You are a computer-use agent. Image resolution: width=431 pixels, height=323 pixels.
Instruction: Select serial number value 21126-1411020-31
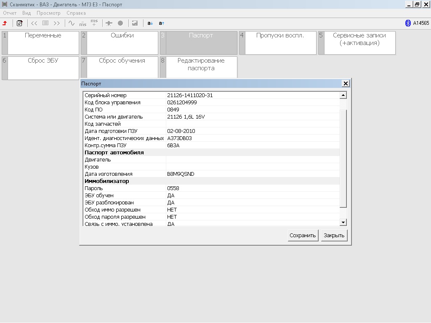tap(190, 95)
